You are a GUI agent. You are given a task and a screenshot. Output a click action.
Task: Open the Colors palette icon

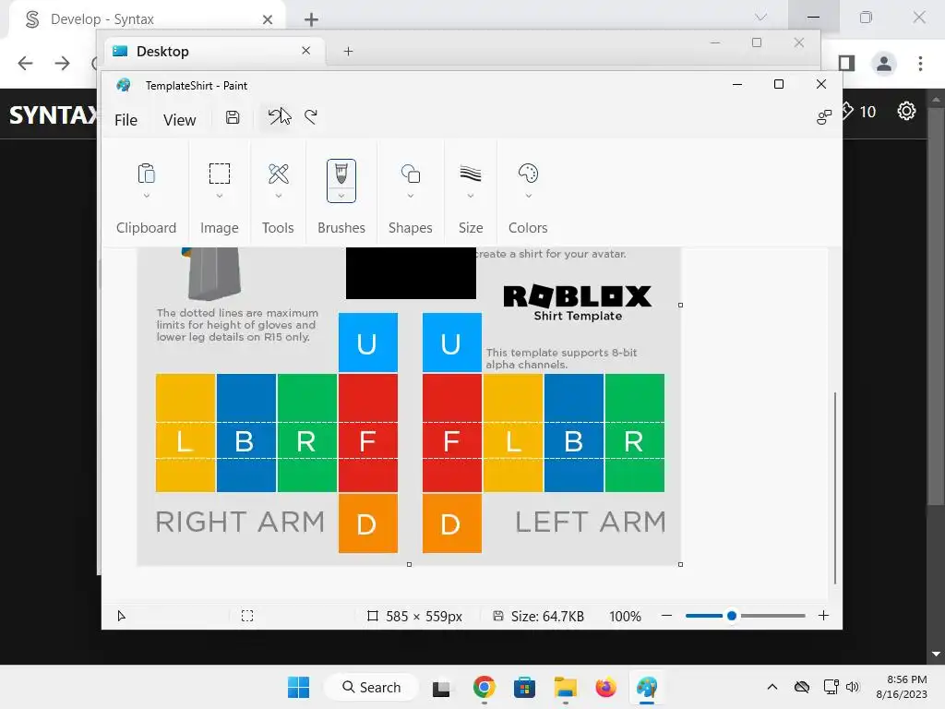click(x=528, y=174)
